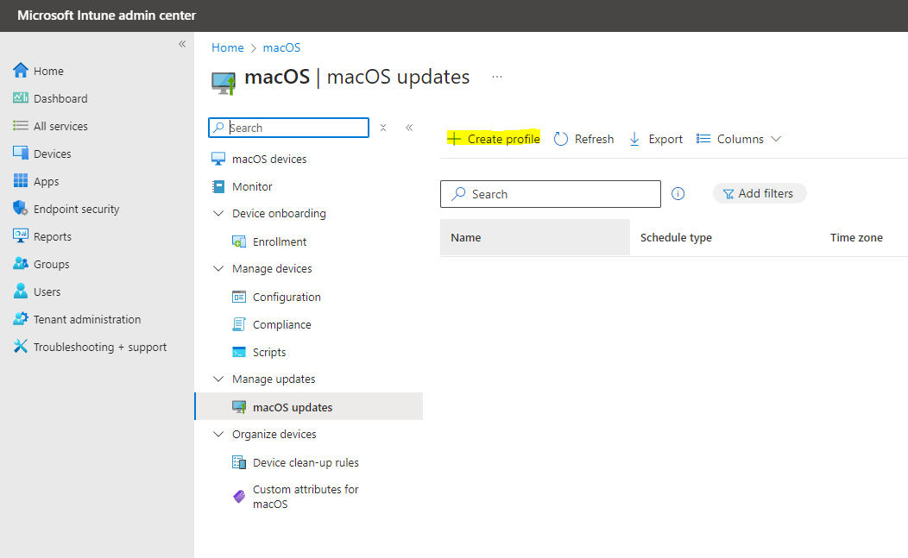Collapse the Manage updates section
The image size is (908, 558).
(x=218, y=379)
